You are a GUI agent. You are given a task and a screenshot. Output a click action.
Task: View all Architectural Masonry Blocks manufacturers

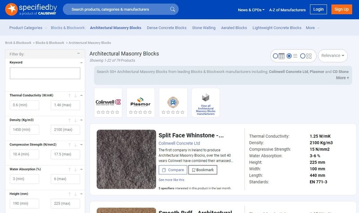[x=206, y=102]
